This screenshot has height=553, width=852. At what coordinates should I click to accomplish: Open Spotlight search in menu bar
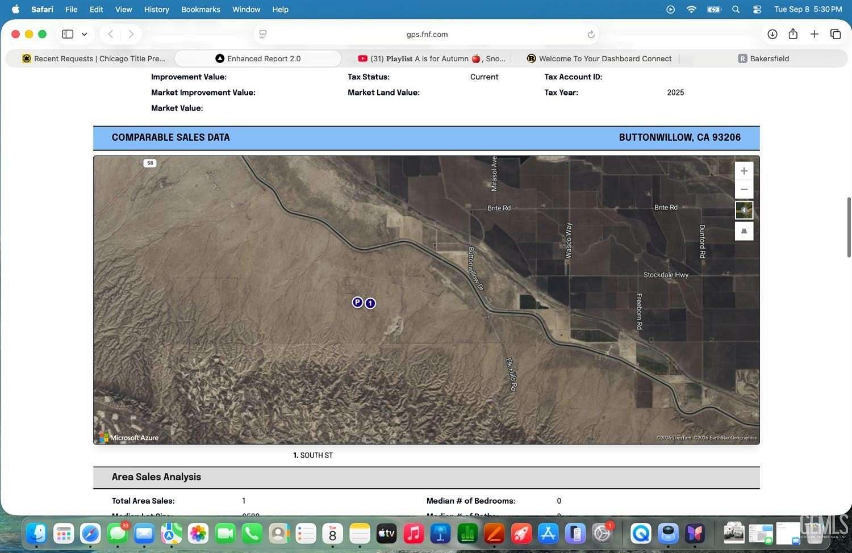(736, 9)
